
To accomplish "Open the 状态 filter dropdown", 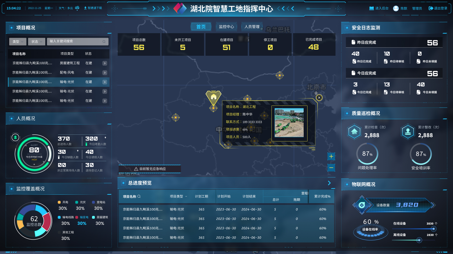I will coord(36,42).
